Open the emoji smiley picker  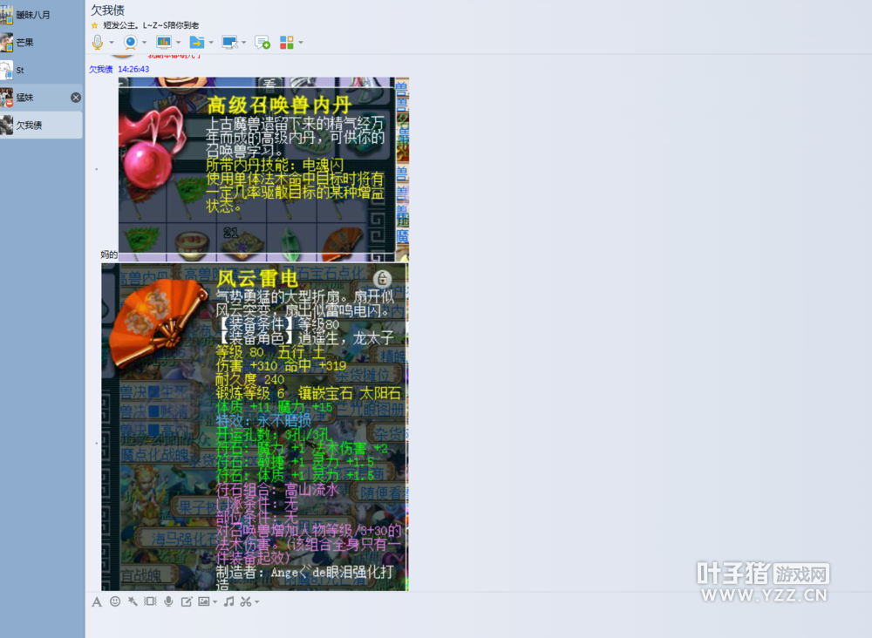[x=115, y=601]
